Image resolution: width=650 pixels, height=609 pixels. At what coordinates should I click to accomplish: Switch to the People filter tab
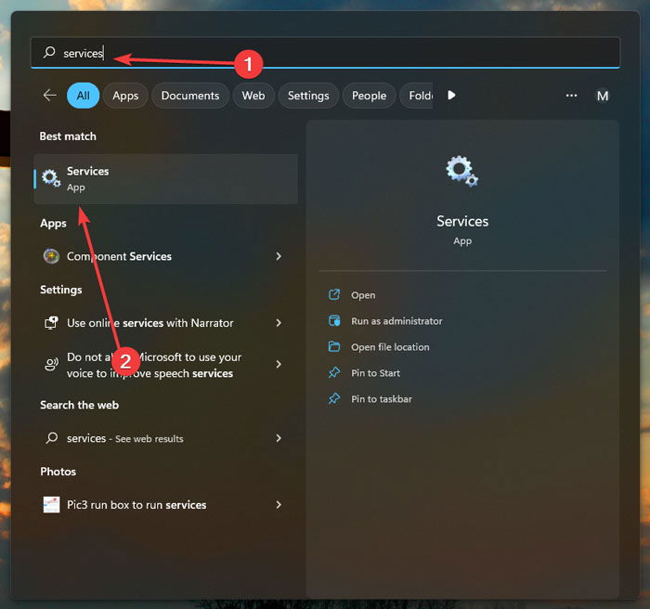click(x=369, y=96)
